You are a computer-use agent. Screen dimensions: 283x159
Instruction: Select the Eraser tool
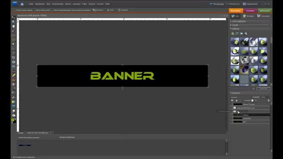pyautogui.click(x=14, y=84)
